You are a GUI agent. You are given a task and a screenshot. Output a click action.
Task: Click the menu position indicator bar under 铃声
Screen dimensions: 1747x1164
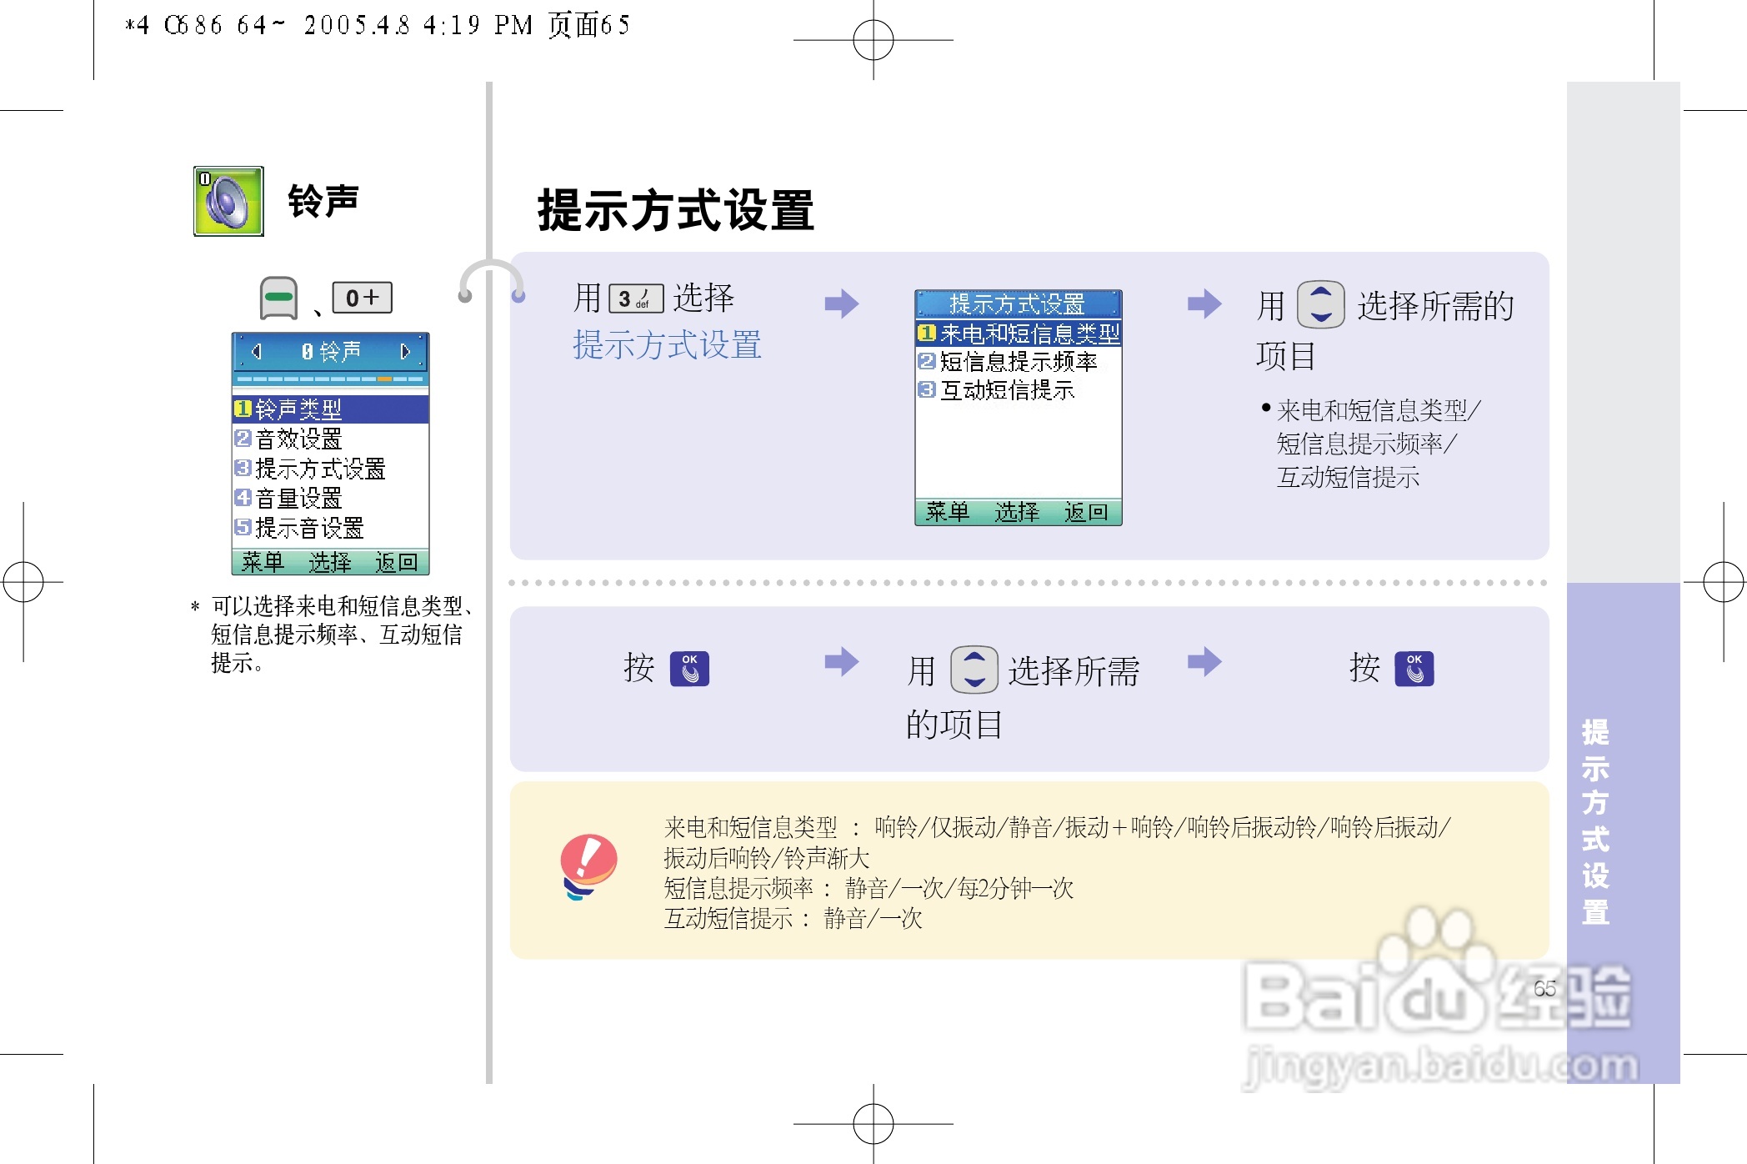point(330,379)
